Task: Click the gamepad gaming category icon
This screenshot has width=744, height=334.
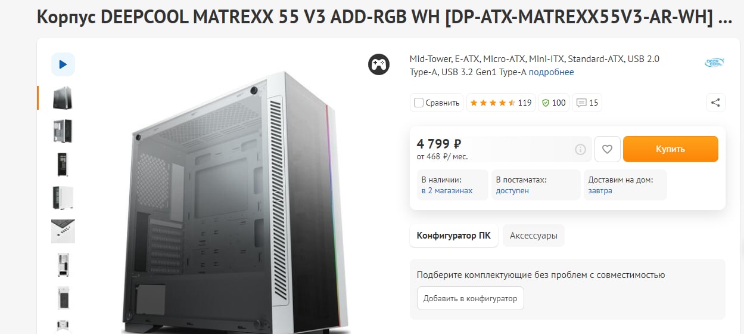Action: [378, 64]
